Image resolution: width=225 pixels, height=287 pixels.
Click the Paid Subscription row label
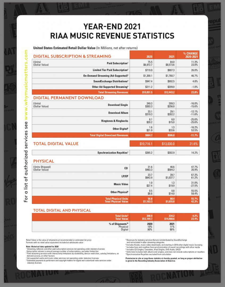(117, 63)
